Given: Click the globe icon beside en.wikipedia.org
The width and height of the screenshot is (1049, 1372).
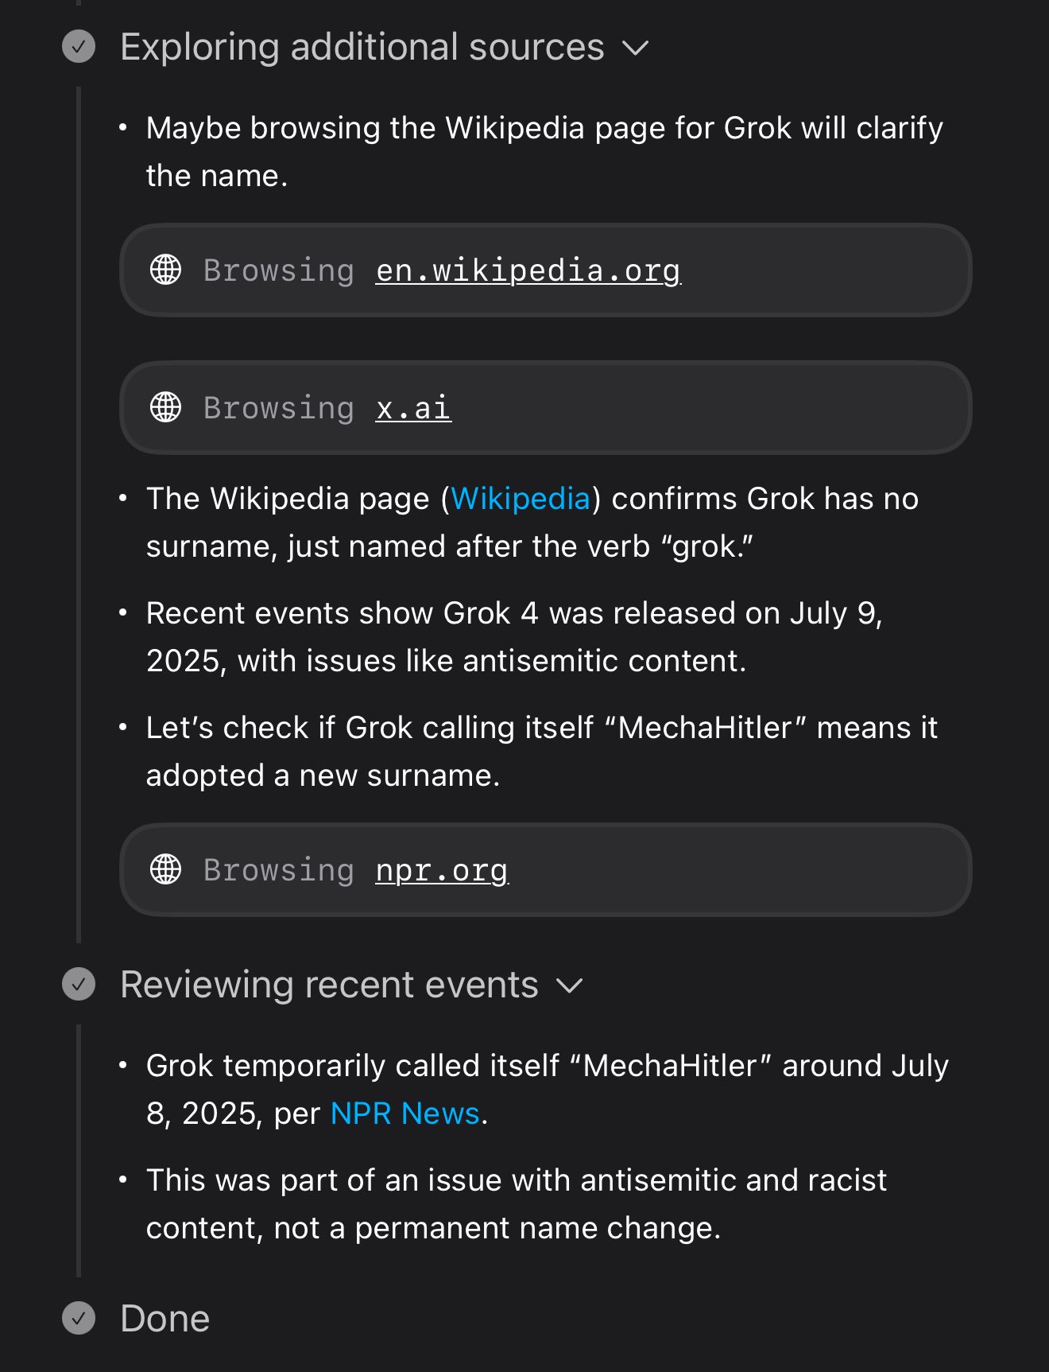Looking at the screenshot, I should (166, 270).
